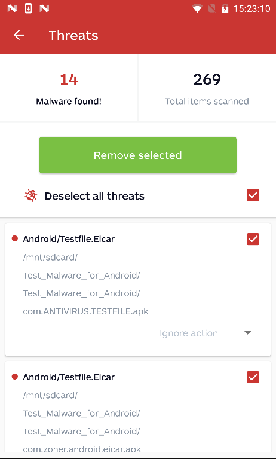
Task: Open the Ignore action dropdown arrow
Action: 247,333
